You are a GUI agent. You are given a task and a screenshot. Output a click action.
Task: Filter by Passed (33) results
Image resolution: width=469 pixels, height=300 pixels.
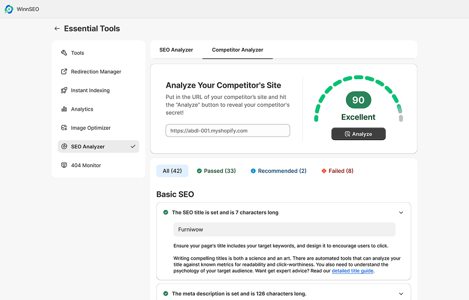[216, 171]
